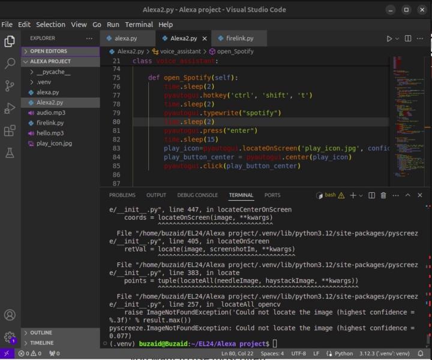Open the Run dropdown arrow beside play button
Screen dimensions: 432x360
click(x=397, y=38)
